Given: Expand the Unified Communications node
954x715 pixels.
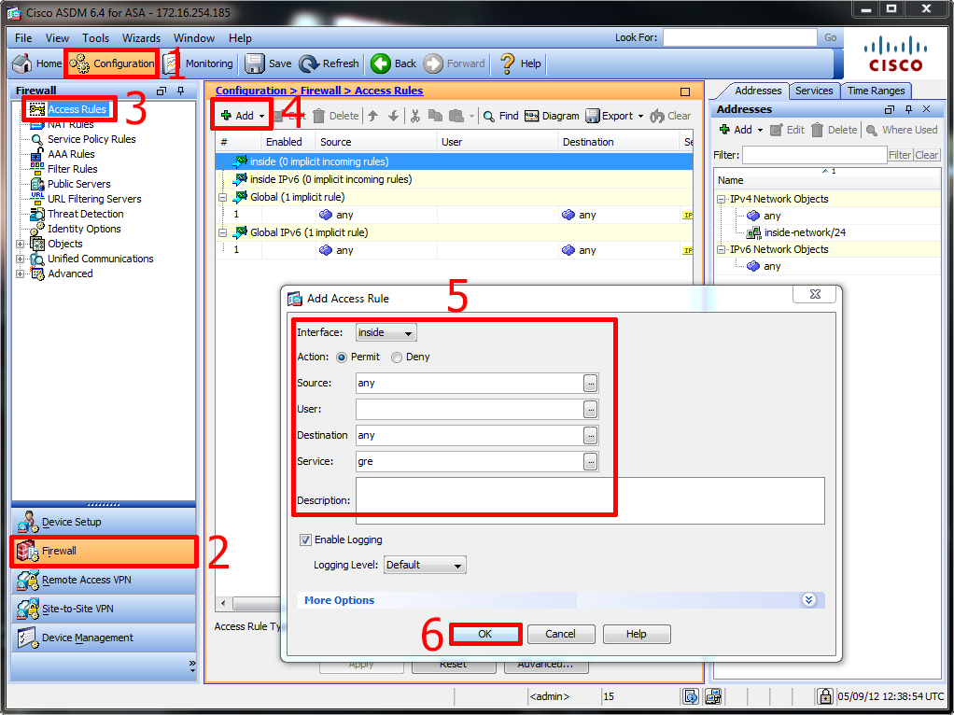Looking at the screenshot, I should pyautogui.click(x=21, y=259).
